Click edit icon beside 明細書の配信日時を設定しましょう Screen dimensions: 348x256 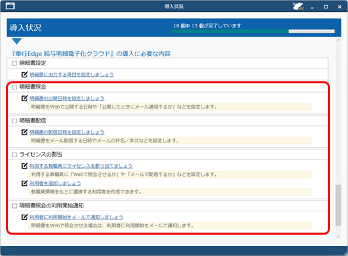click(x=25, y=132)
